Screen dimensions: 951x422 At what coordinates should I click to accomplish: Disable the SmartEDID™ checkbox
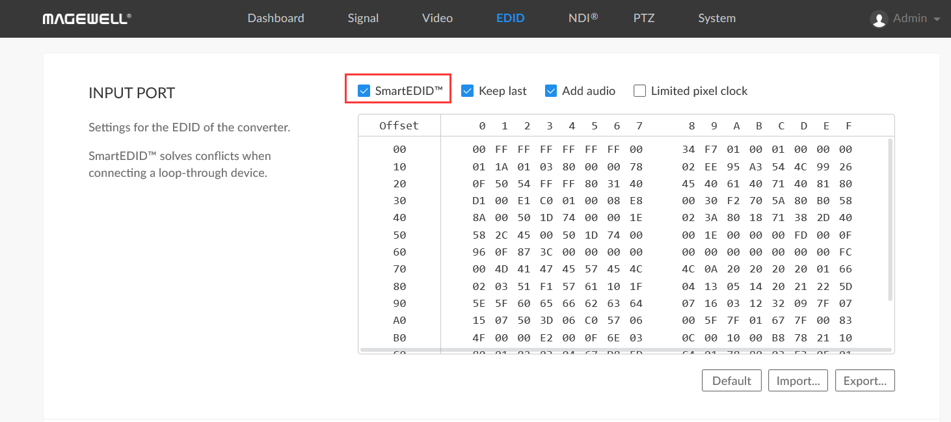pos(364,91)
